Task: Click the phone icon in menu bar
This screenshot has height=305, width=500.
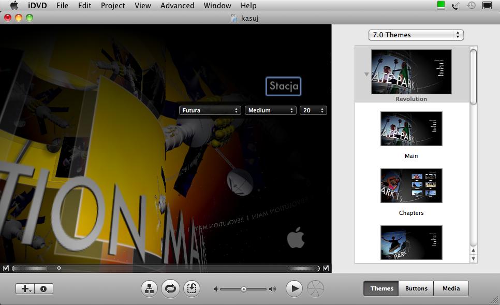Action: (455, 5)
